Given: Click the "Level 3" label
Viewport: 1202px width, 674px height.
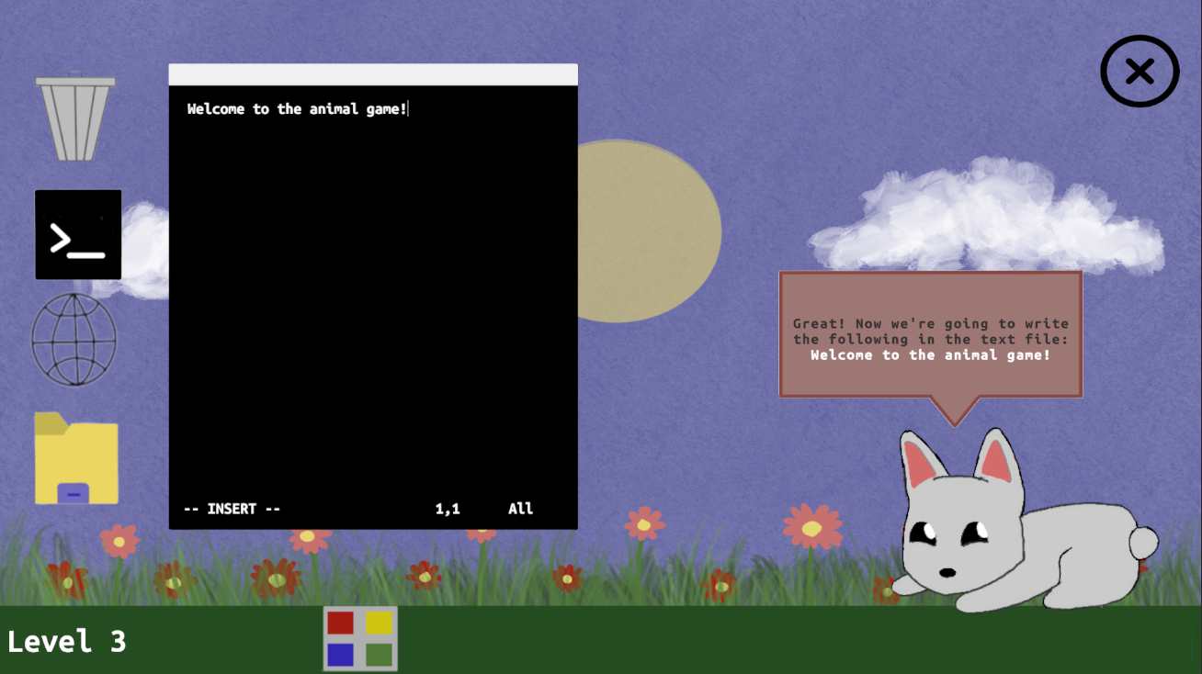Looking at the screenshot, I should [x=66, y=641].
